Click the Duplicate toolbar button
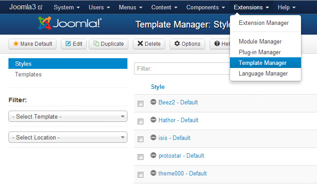 (109, 44)
